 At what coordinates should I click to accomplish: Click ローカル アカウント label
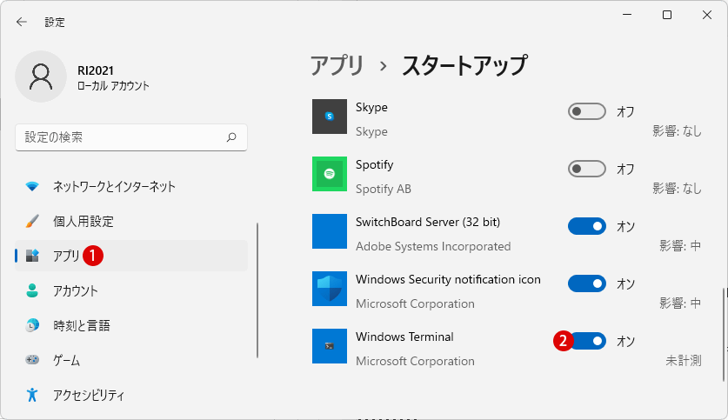[x=113, y=86]
